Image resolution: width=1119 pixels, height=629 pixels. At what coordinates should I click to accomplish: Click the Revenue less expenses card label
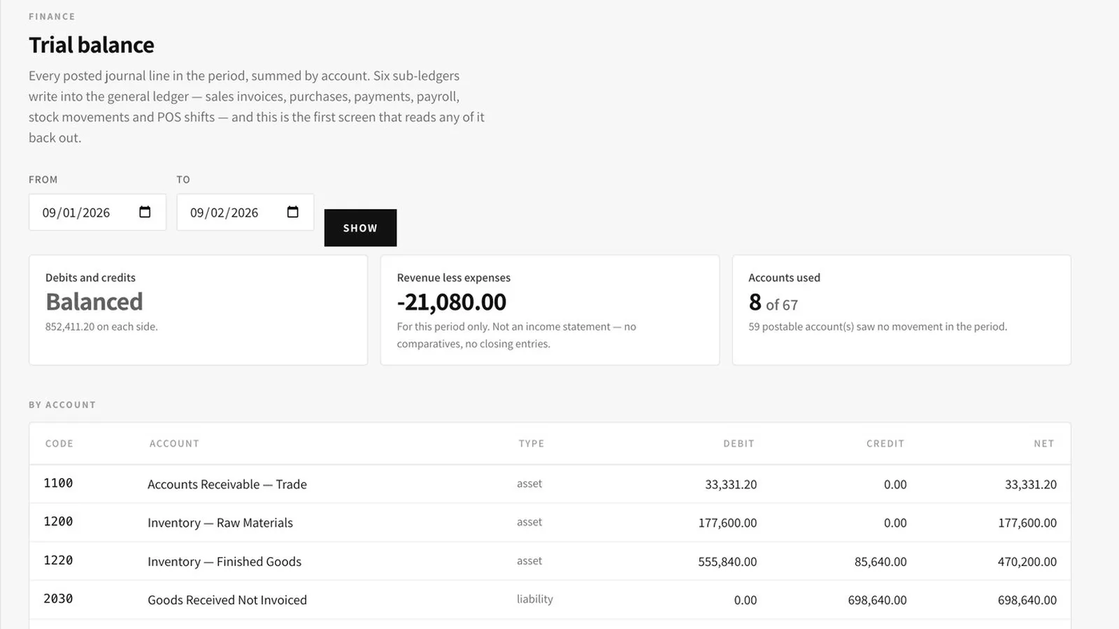tap(454, 277)
